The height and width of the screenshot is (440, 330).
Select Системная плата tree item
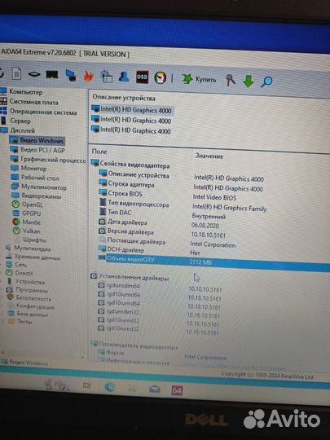pos(34,102)
